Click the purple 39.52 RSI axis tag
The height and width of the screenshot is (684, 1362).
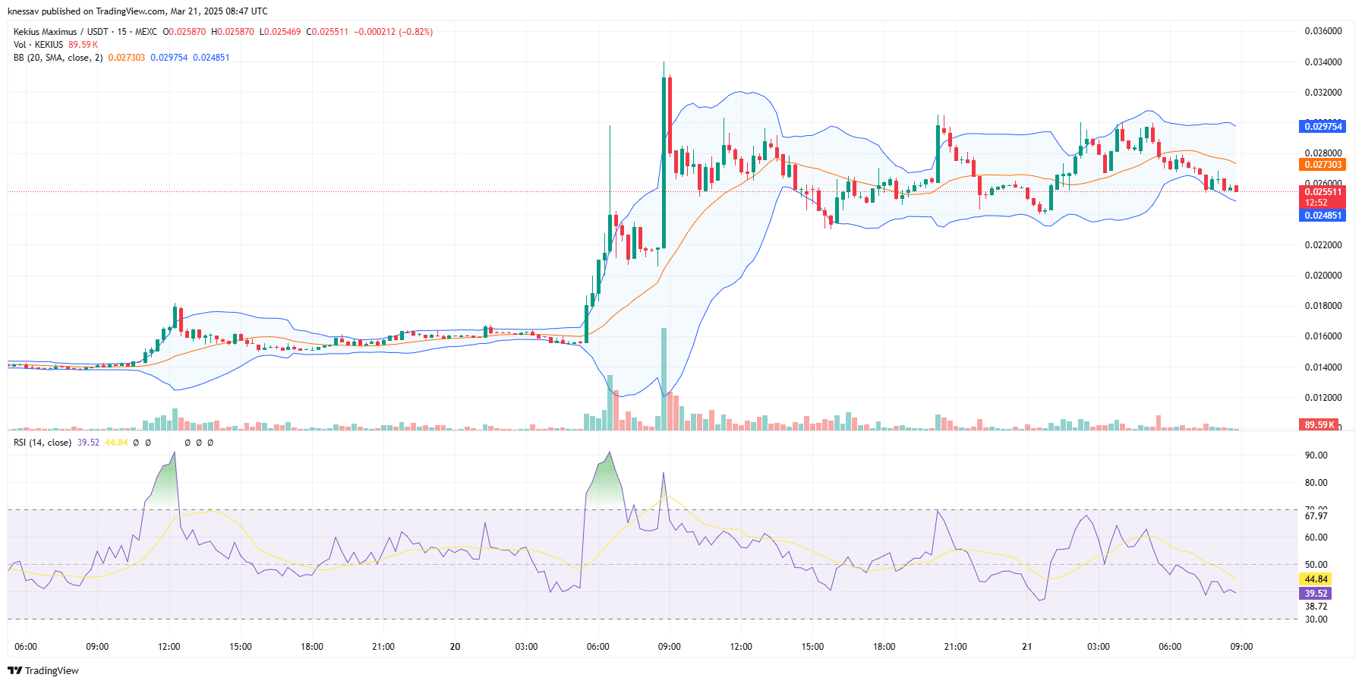(x=1316, y=594)
